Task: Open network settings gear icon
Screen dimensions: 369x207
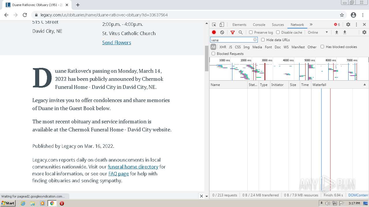Action: click(364, 32)
